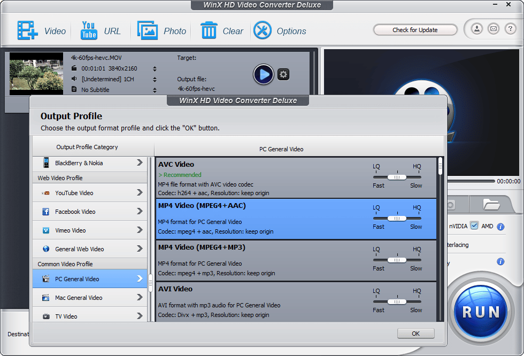The width and height of the screenshot is (524, 356).
Task: Open the video settings gear icon
Action: [284, 74]
